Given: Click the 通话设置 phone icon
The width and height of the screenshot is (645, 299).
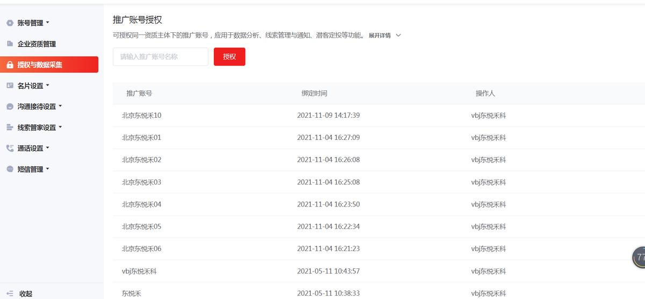Looking at the screenshot, I should tap(10, 148).
